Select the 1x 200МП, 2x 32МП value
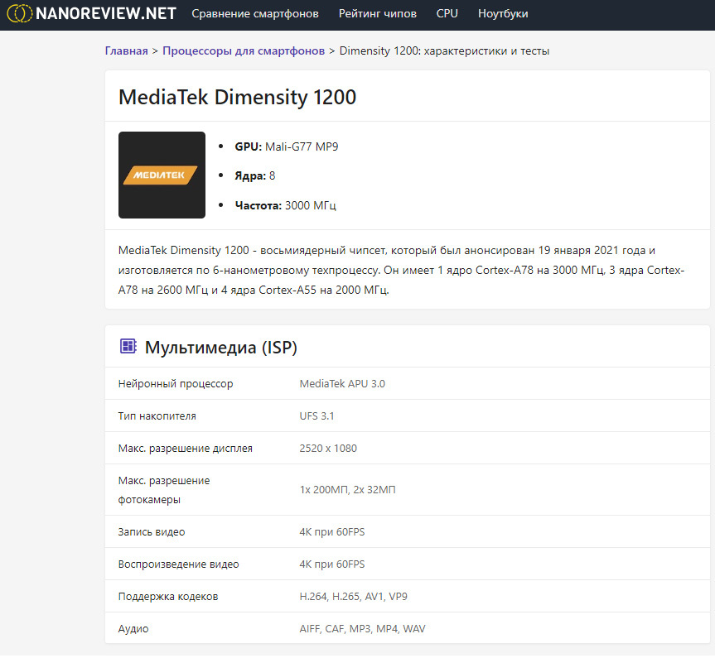715x658 pixels. click(x=347, y=490)
